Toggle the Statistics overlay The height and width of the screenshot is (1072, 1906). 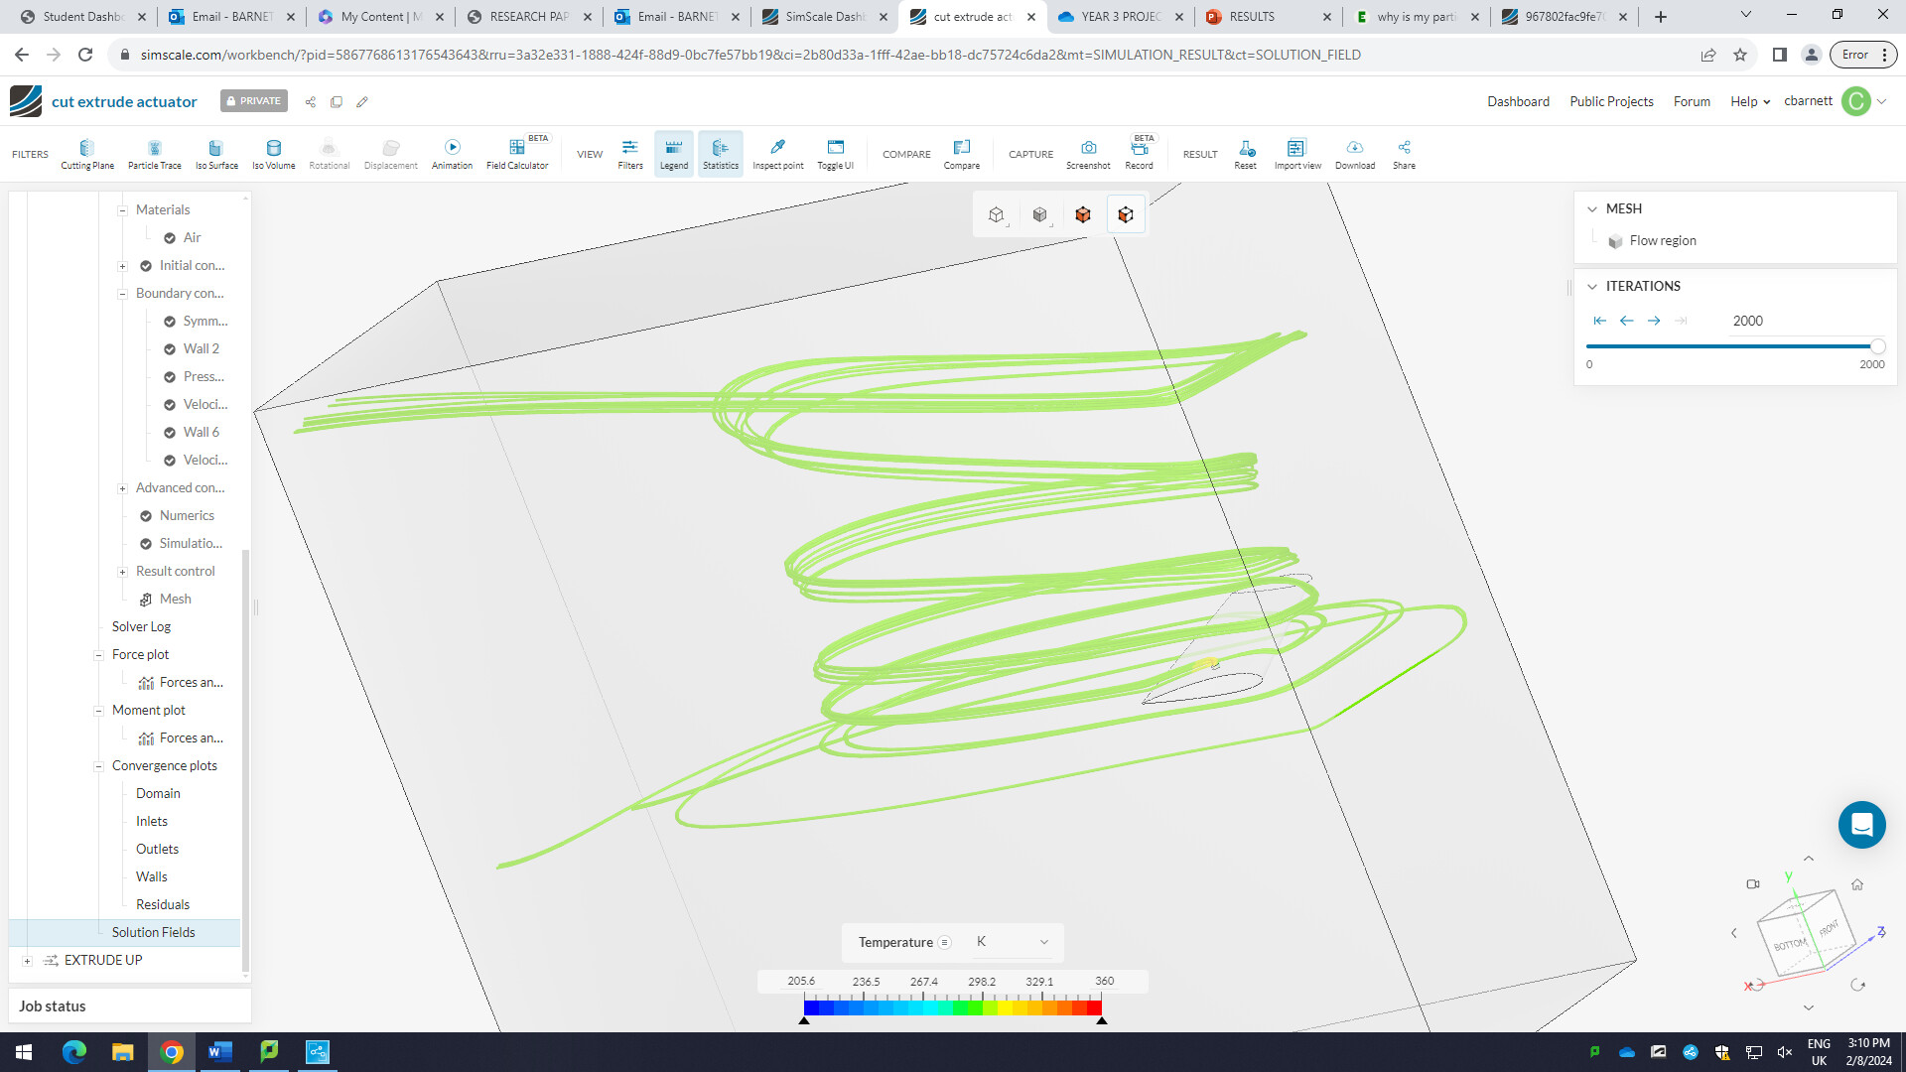pyautogui.click(x=720, y=152)
